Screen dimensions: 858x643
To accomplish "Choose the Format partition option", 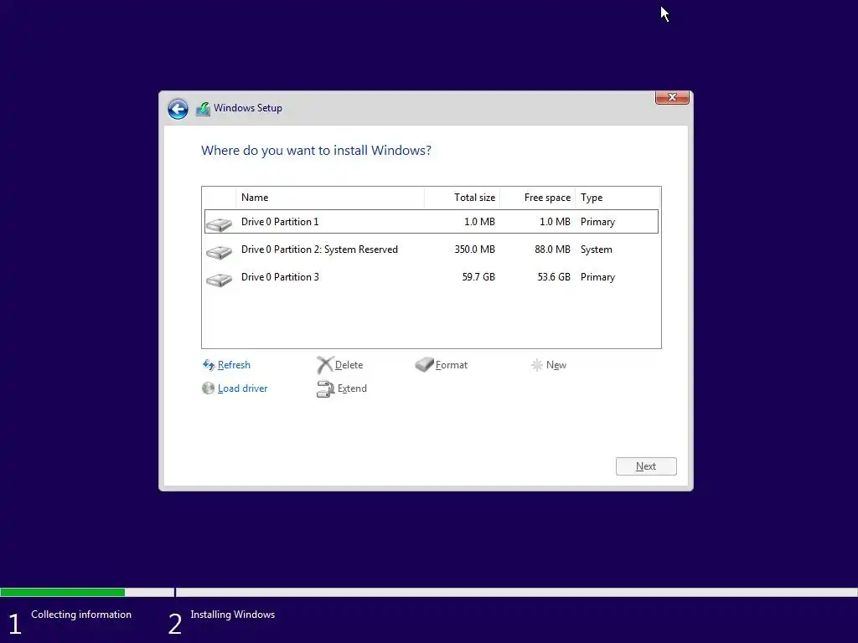I will (x=452, y=365).
